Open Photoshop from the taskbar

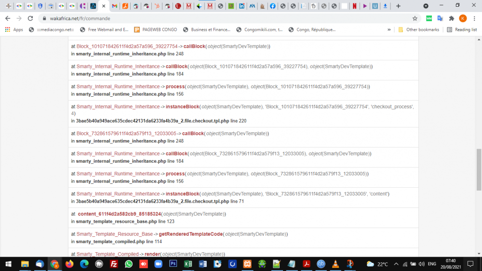[173, 264]
